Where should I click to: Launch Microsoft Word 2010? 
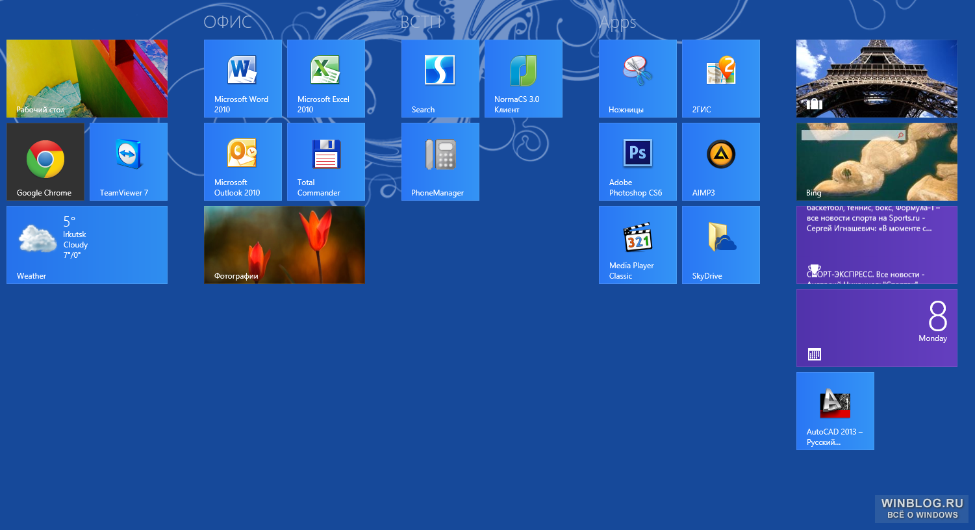tap(243, 79)
